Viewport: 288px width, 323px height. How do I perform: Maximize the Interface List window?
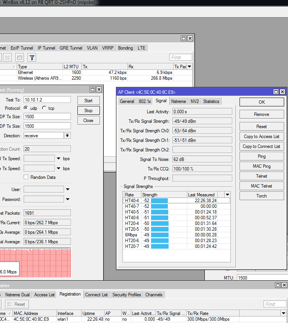tap(183, 39)
